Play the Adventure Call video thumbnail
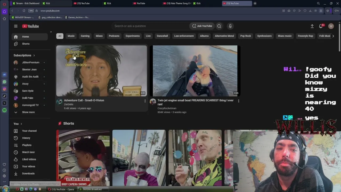Image resolution: width=341 pixels, height=192 pixels. coord(102,71)
